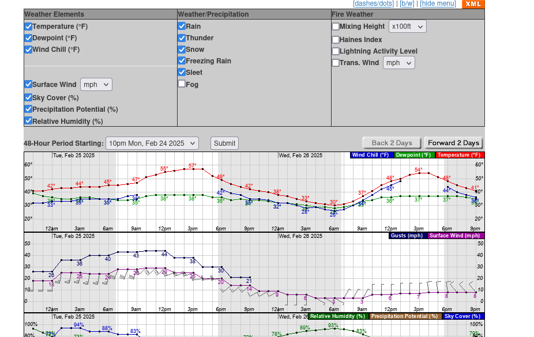This screenshot has width=534, height=337.
Task: Toggle the Wind Chill (°F) checkbox
Action: (28, 50)
